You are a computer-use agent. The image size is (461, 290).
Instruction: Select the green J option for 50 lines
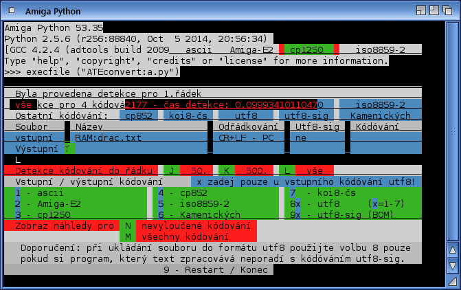[x=171, y=170]
